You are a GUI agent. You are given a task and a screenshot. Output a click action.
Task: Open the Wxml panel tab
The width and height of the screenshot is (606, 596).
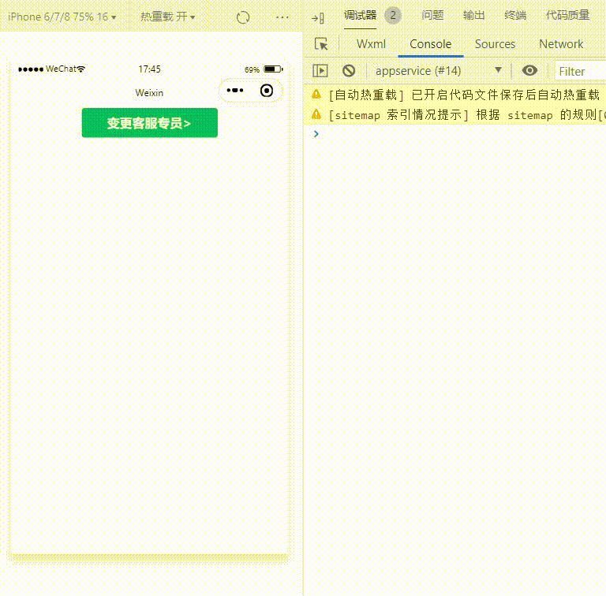[x=371, y=44]
